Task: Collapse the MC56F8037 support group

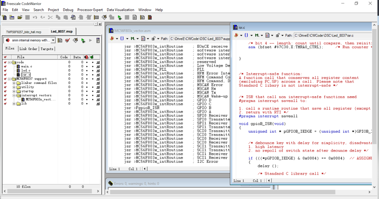Action: point(9,79)
